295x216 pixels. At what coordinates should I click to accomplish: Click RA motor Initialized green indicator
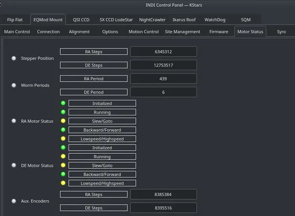tap(63, 103)
